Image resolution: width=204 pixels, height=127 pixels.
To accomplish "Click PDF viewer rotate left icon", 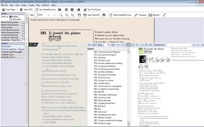I will click(x=137, y=45).
